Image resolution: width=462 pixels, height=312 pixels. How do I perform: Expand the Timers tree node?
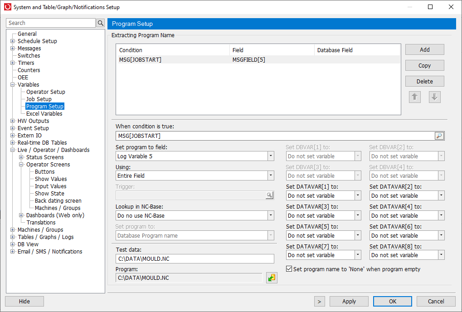12,63
